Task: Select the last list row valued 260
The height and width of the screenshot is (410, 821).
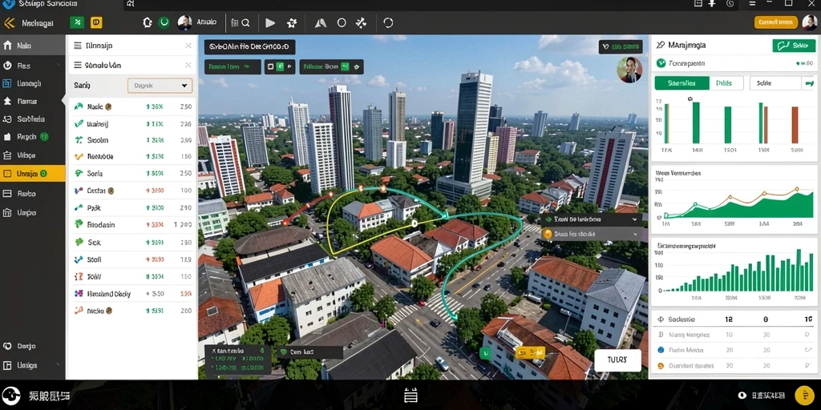Action: click(x=132, y=311)
